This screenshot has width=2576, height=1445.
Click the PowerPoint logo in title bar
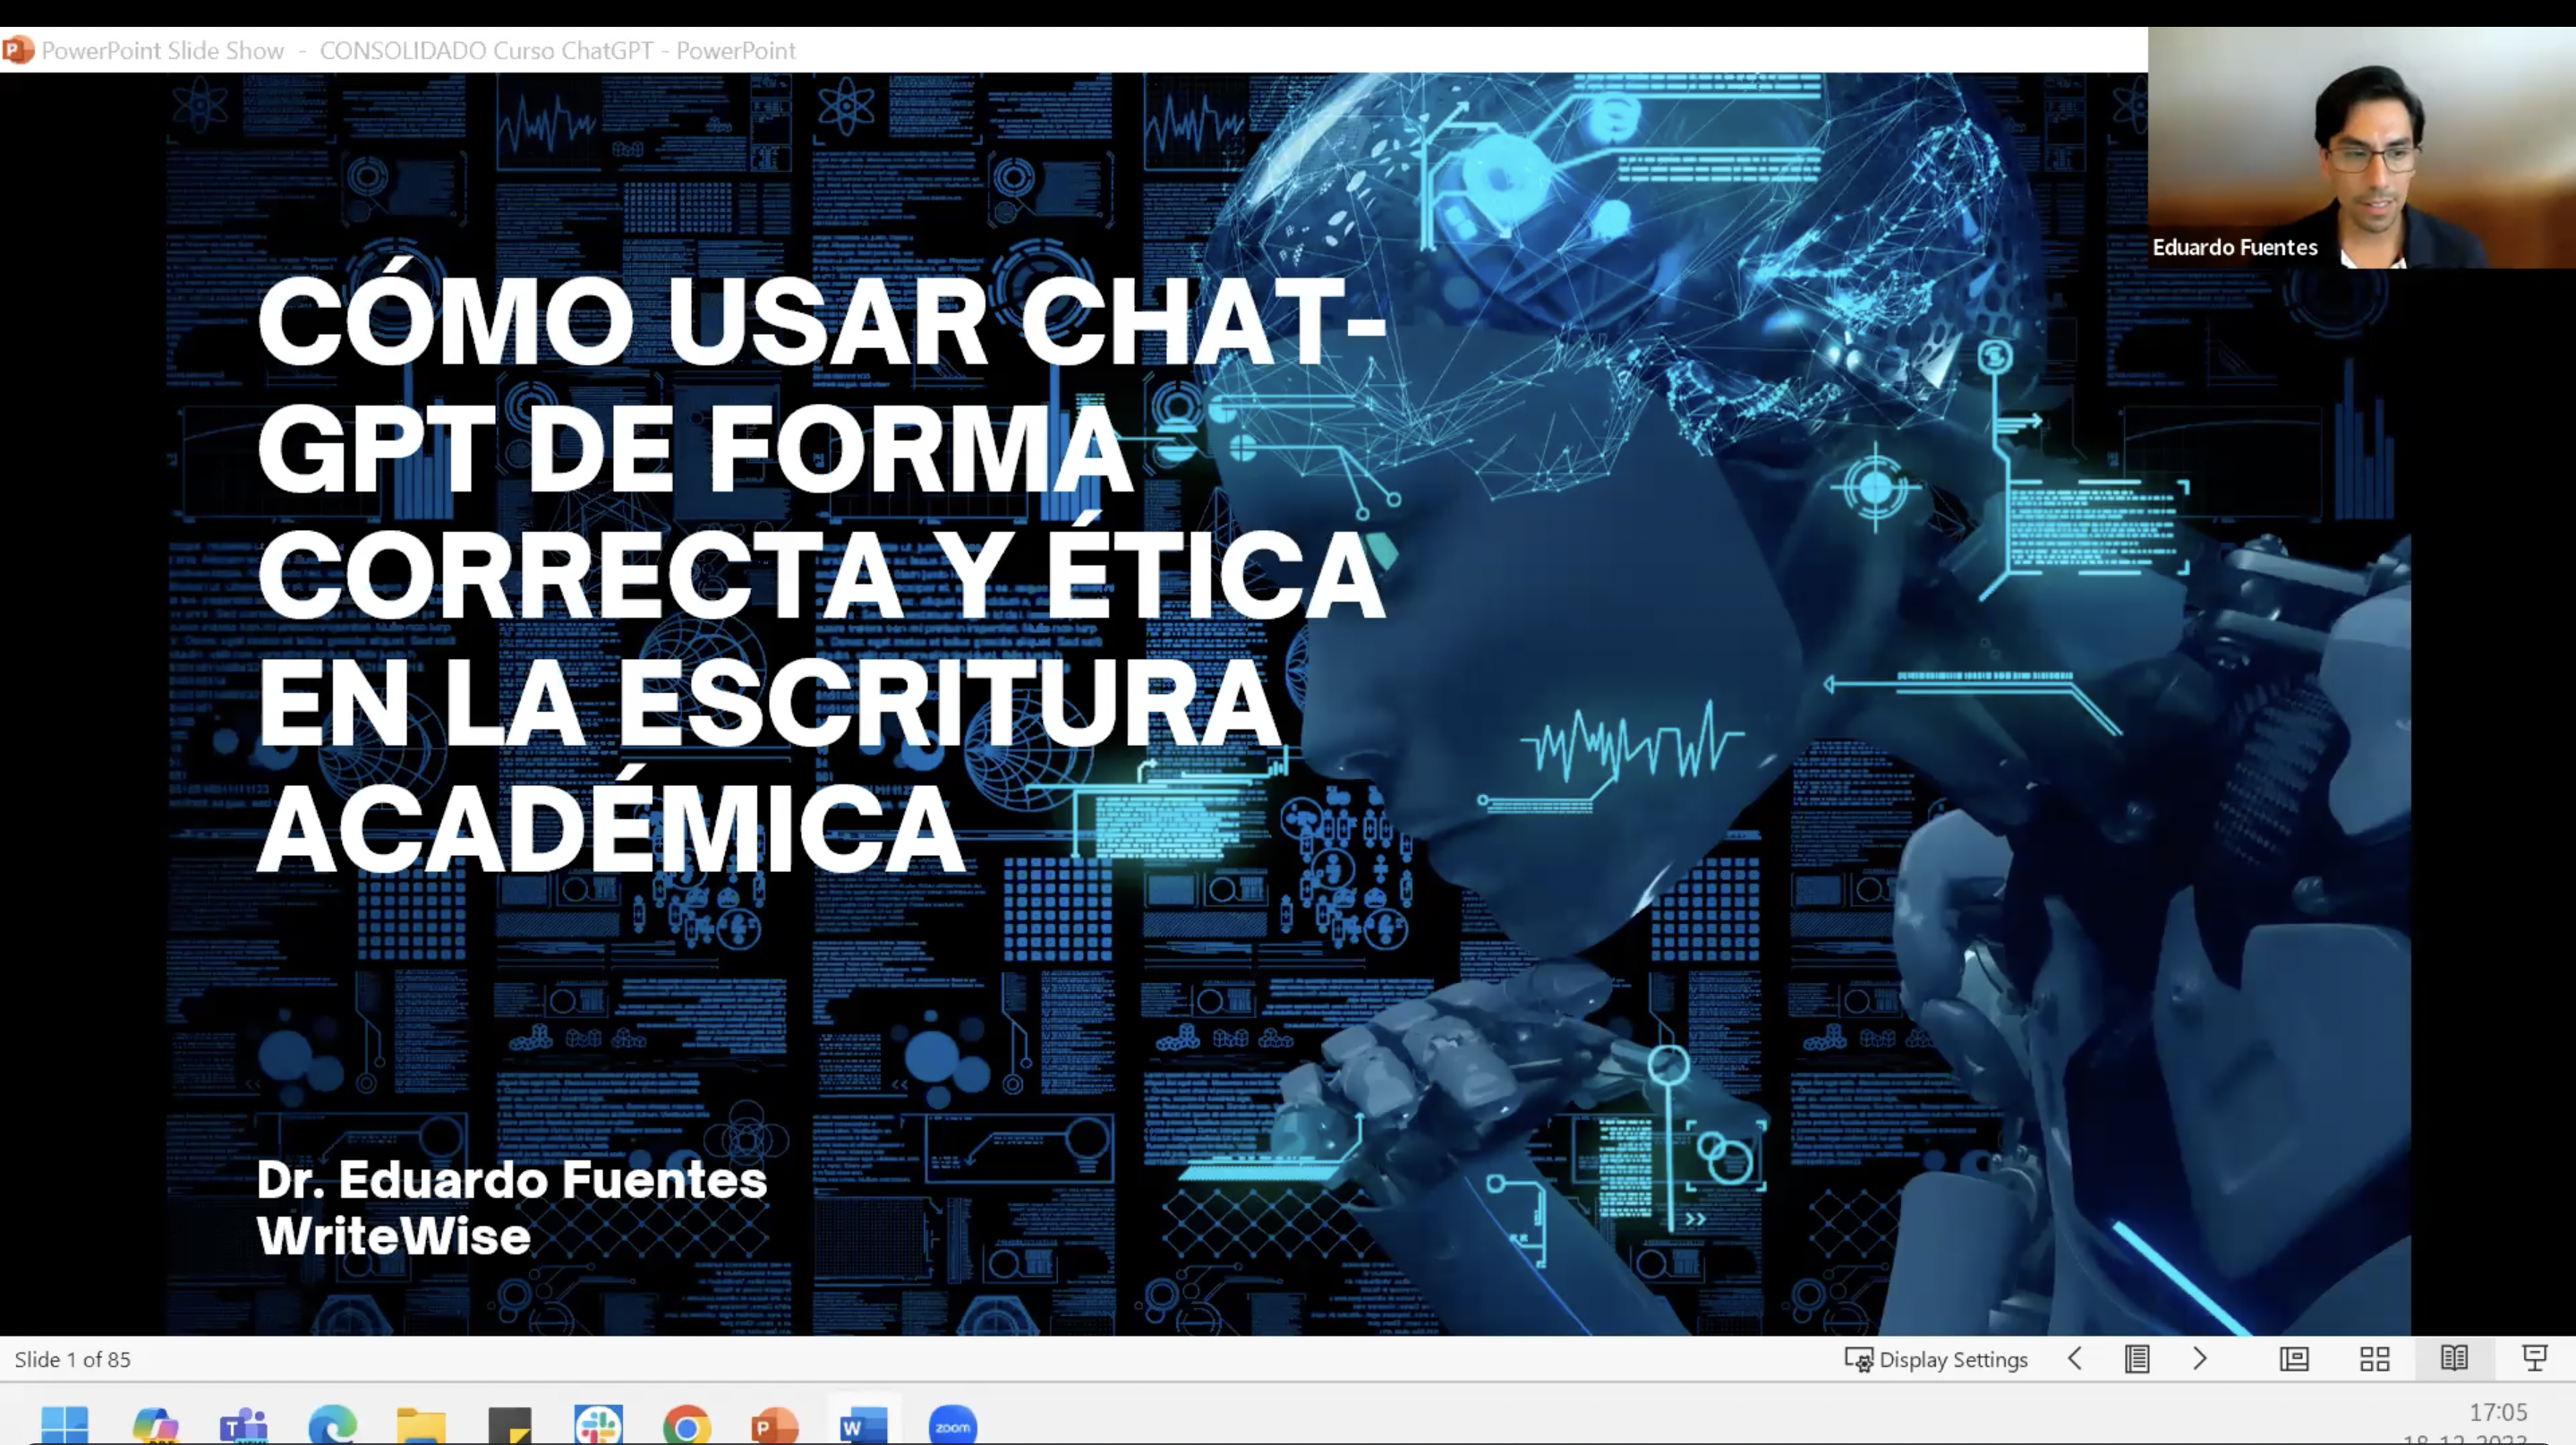(18, 50)
